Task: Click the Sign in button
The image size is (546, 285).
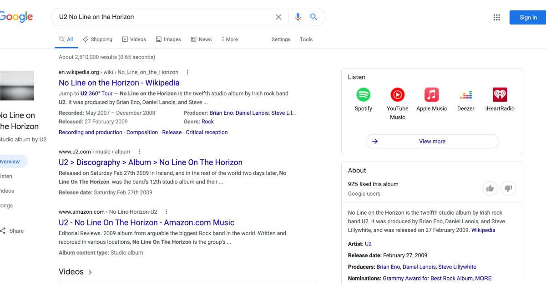Action: click(527, 17)
